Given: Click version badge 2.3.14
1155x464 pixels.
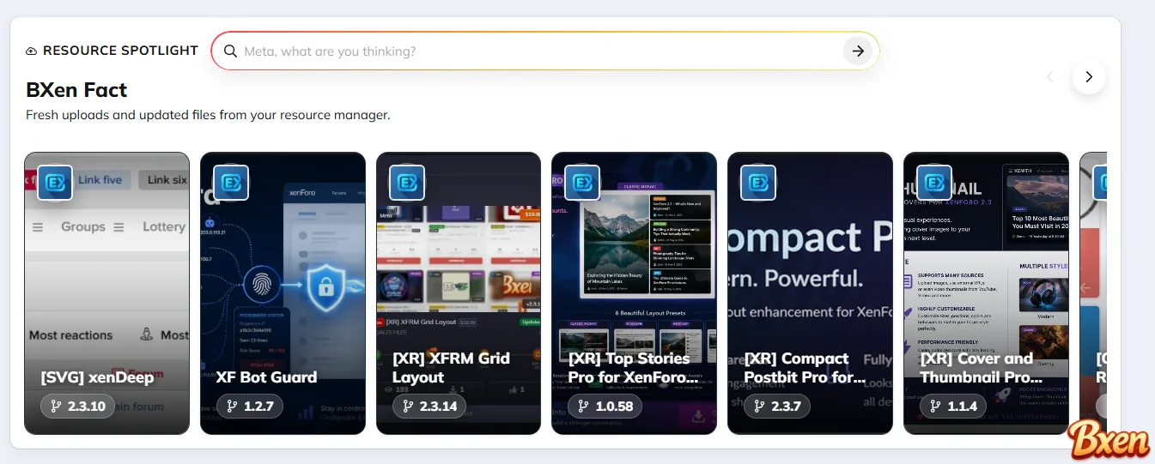Looking at the screenshot, I should click(x=429, y=407).
